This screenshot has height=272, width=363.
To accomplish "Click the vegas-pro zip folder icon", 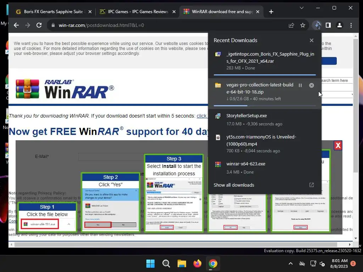I will (x=218, y=85).
